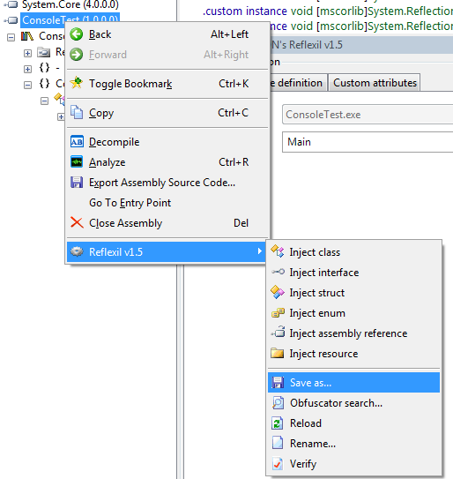Click the Toggle Bookmark star icon
Image resolution: width=453 pixels, height=479 pixels.
tap(77, 84)
